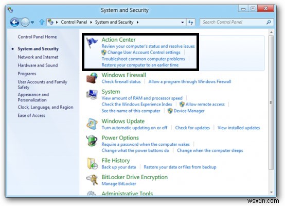
Task: Open Programs category in sidebar
Action: pyautogui.click(x=27, y=74)
